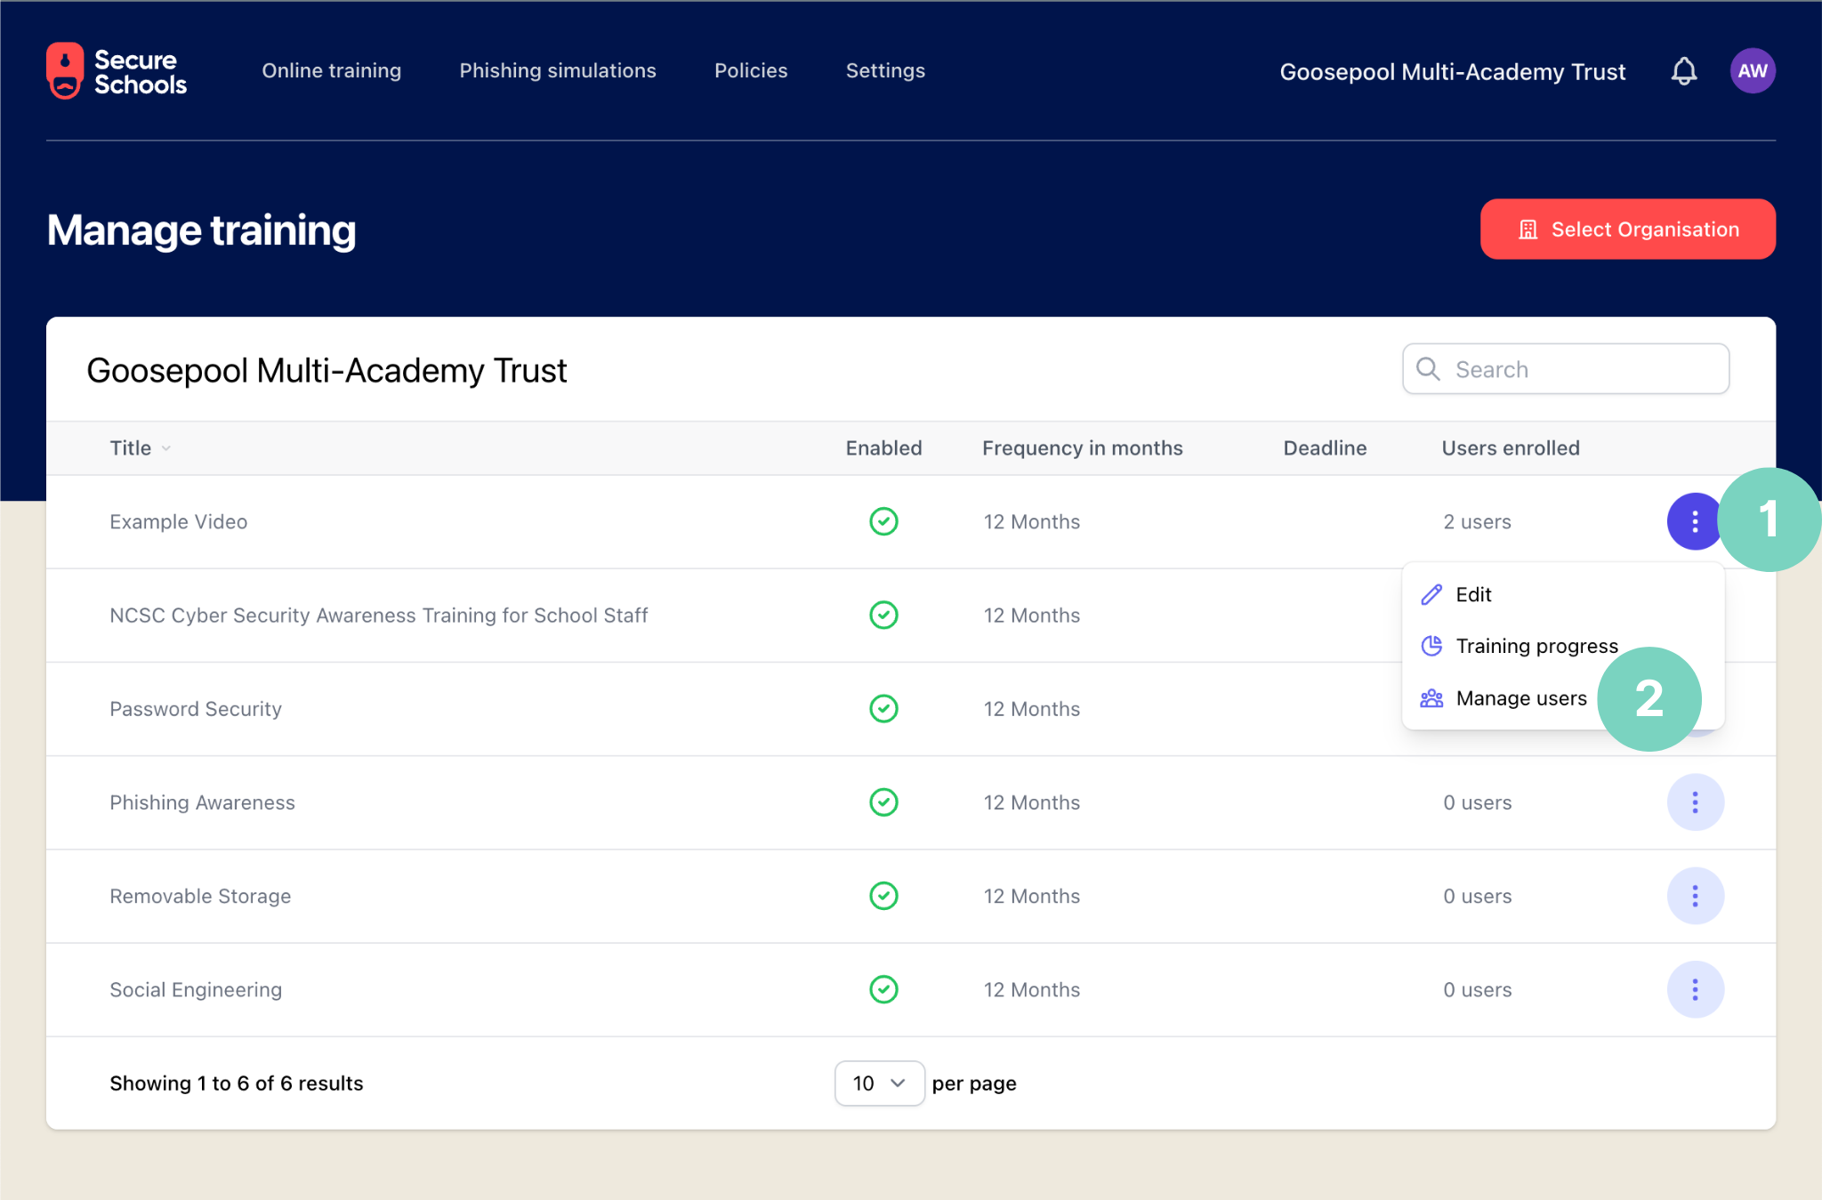
Task: Click the Secure Schools logo
Action: pos(117,71)
